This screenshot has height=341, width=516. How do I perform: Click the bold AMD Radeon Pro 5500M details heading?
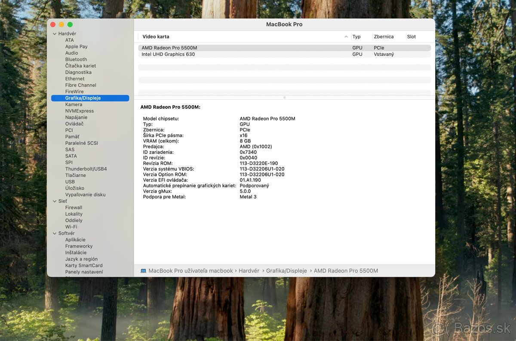[x=170, y=107]
